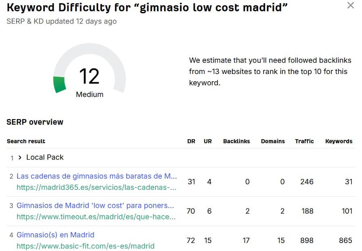Click the KD score number 12

[x=89, y=76]
